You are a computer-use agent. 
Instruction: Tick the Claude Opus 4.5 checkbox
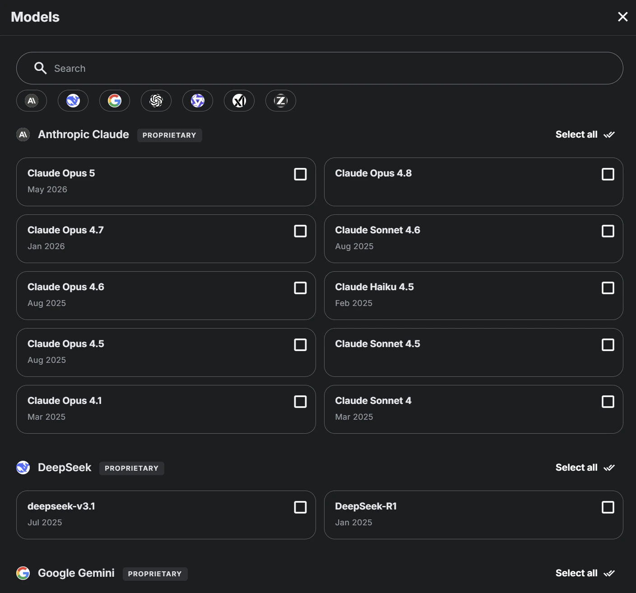click(x=300, y=345)
